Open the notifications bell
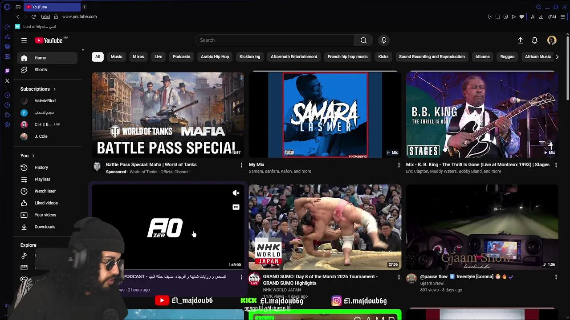Image resolution: width=570 pixels, height=320 pixels. (535, 40)
